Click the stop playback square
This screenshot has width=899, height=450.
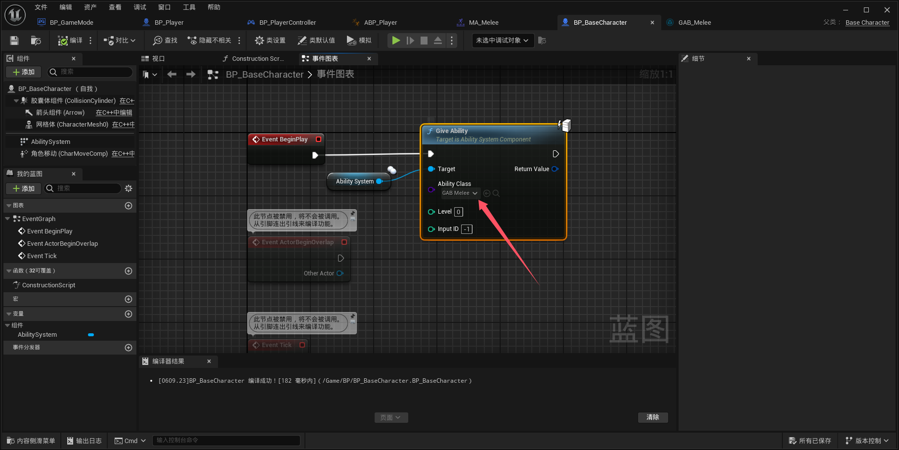point(424,41)
